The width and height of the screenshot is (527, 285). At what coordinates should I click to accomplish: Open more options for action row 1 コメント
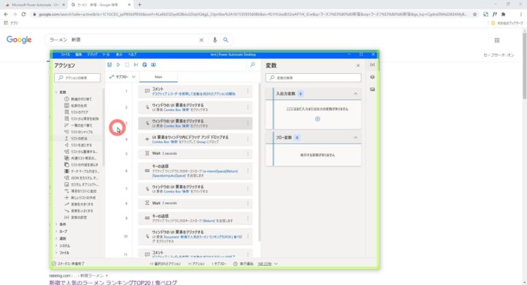click(248, 91)
